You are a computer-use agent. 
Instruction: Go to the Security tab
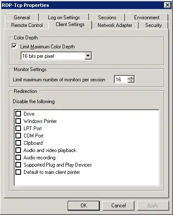click(153, 25)
